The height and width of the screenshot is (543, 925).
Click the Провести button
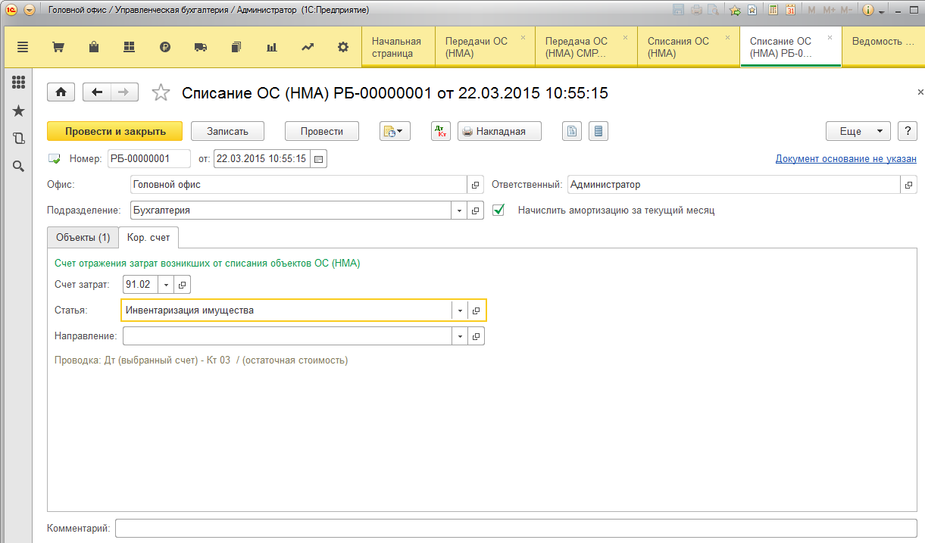point(321,131)
